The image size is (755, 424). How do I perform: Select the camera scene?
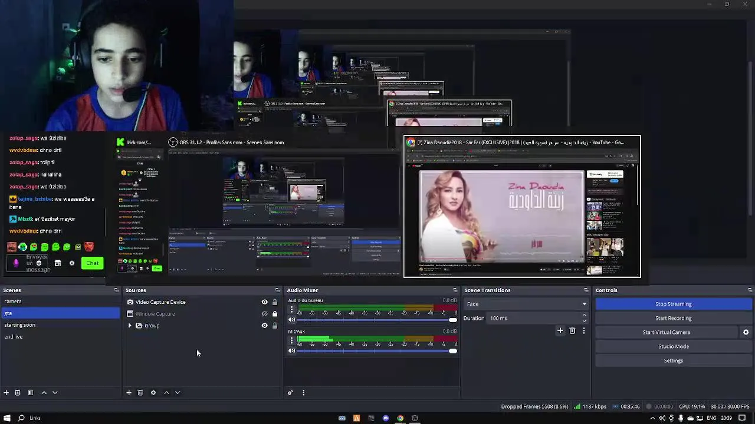pos(61,302)
